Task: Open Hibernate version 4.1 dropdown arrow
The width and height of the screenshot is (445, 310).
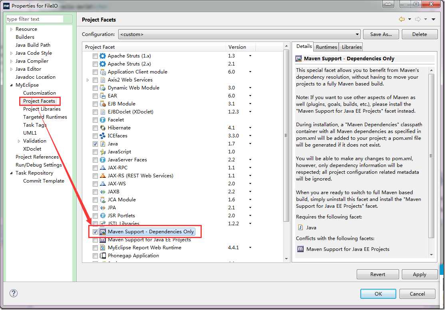Action: pos(250,128)
